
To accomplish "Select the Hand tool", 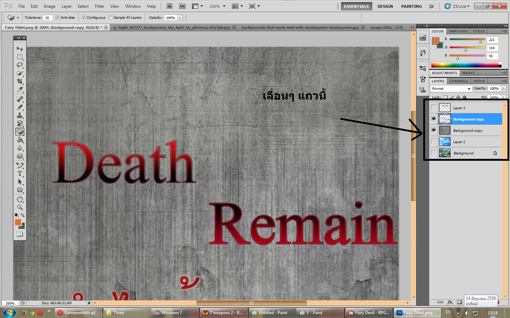I will click(20, 199).
